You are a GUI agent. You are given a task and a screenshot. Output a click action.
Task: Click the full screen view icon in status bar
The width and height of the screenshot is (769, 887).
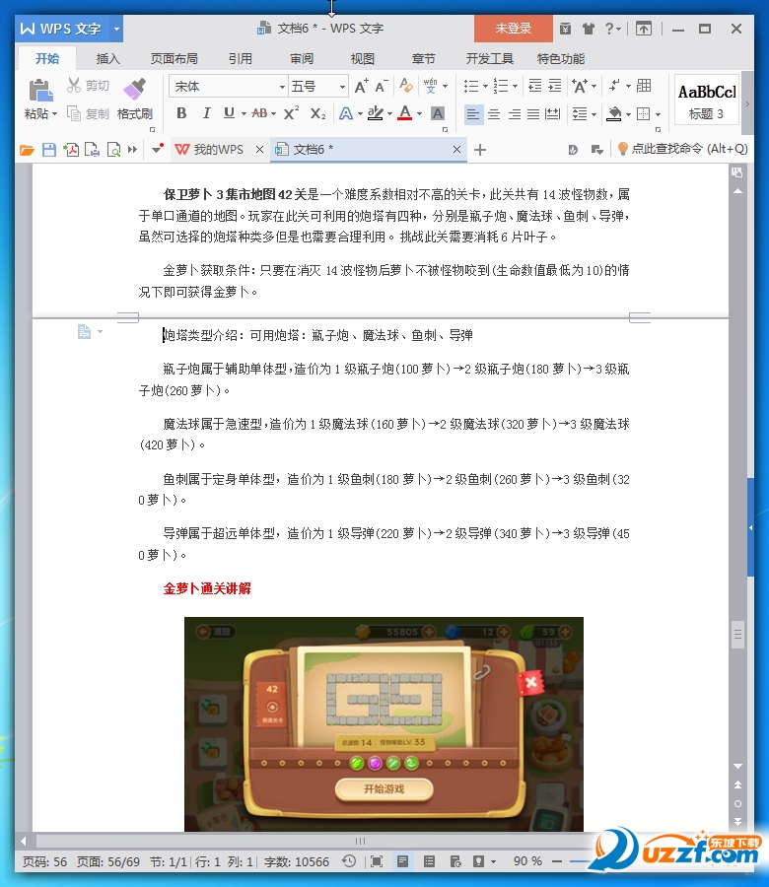coord(377,861)
